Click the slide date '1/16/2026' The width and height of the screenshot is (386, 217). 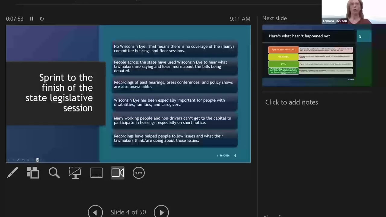[x=223, y=156]
